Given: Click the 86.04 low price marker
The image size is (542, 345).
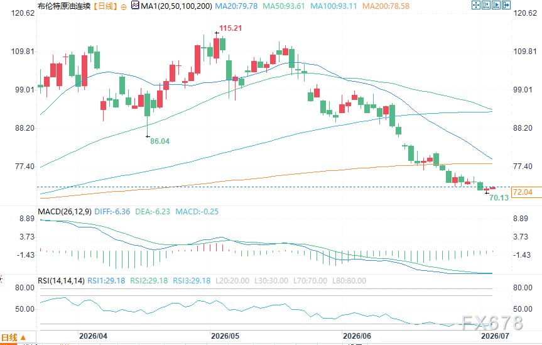Looking at the screenshot, I should coord(160,141).
